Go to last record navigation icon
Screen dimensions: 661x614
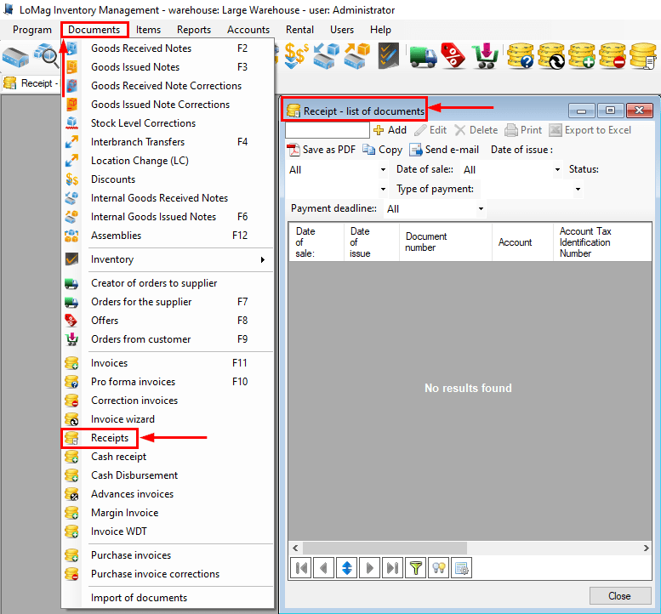(x=392, y=568)
